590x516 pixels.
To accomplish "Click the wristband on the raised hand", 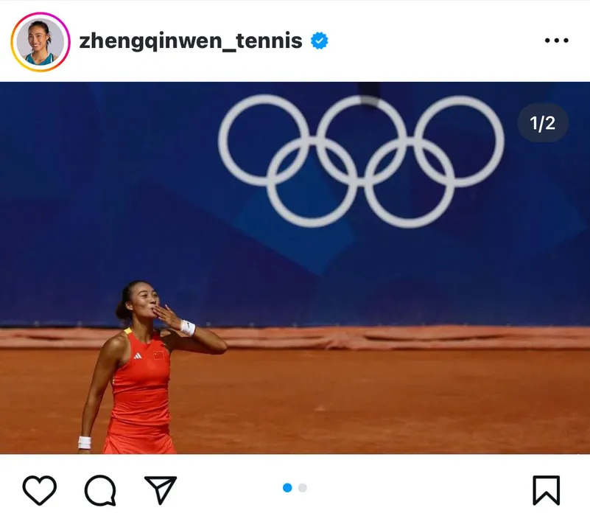I will 188,328.
